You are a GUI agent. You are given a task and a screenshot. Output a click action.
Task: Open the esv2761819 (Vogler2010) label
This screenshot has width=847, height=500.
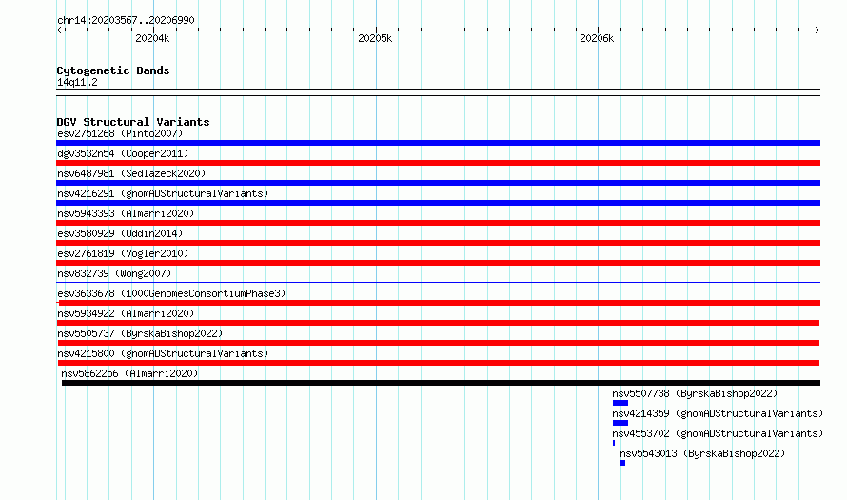123,253
